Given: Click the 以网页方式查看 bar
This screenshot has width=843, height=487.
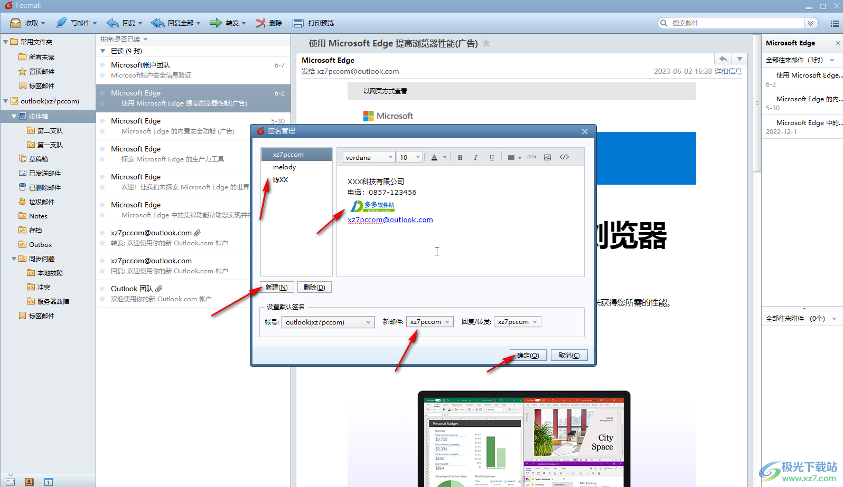Looking at the screenshot, I should click(521, 91).
